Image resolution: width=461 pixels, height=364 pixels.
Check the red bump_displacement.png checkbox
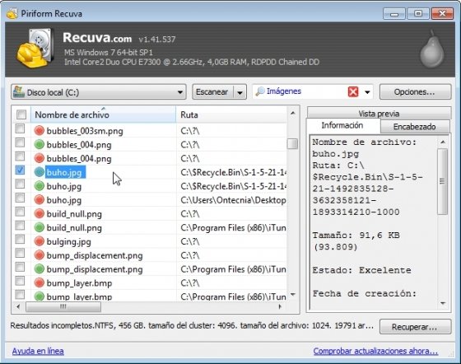20,253
